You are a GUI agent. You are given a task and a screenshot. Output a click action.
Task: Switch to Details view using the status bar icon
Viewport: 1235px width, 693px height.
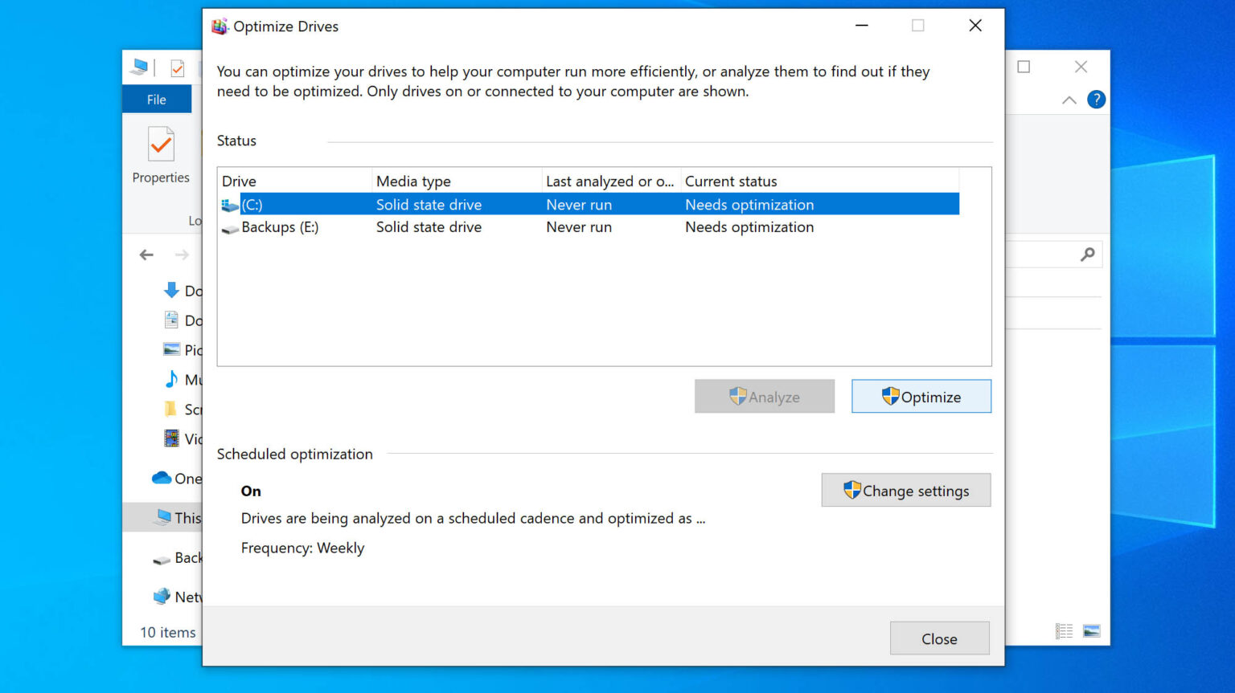[1063, 631]
